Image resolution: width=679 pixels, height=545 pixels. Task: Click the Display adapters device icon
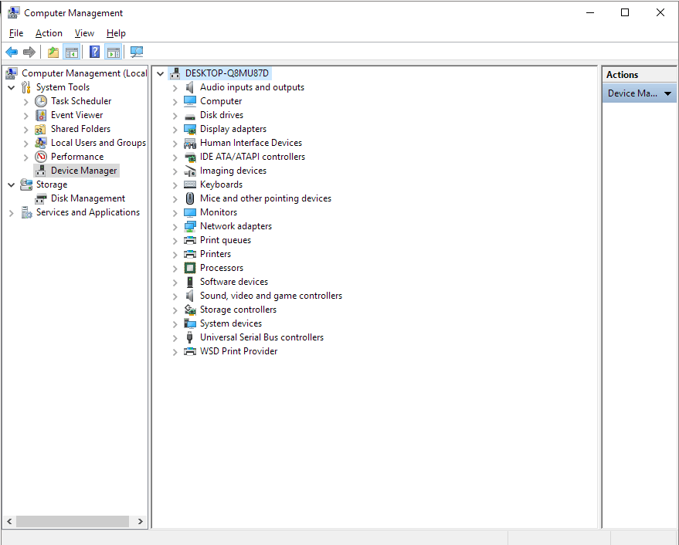190,129
